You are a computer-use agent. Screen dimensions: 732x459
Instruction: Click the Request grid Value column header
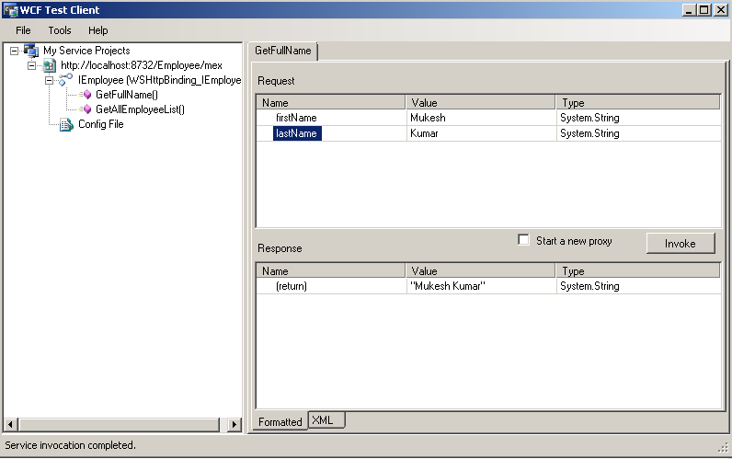tap(481, 102)
